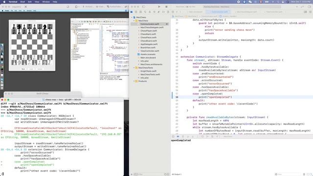313x176 pixels.
Task: Open Assets.xcassets in the navigator
Action: tap(148, 54)
